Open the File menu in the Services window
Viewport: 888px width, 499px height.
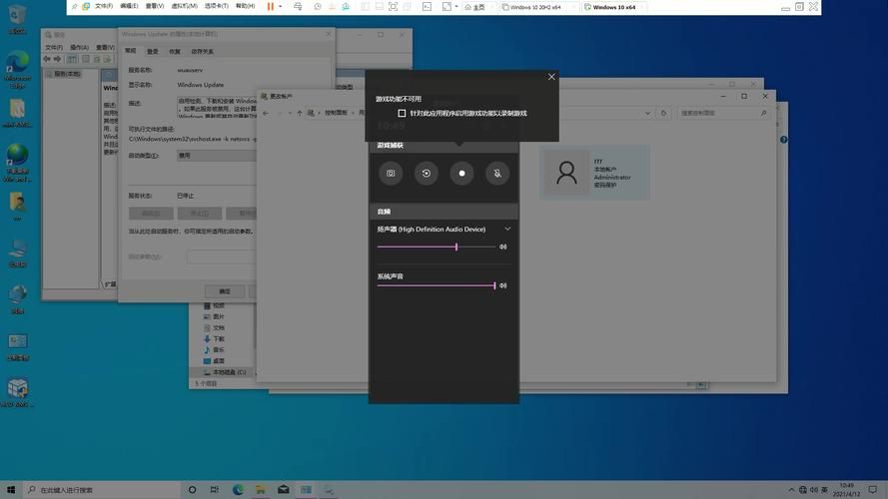pos(54,48)
